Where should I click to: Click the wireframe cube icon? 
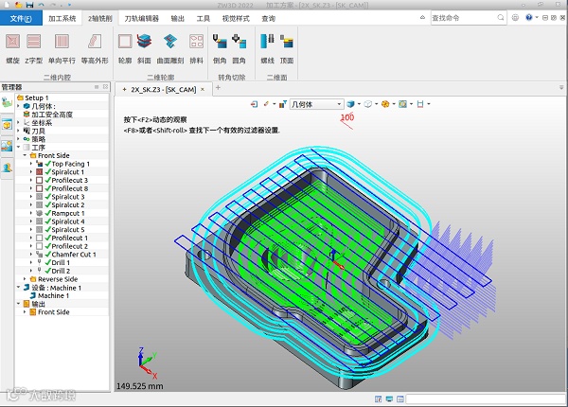367,104
